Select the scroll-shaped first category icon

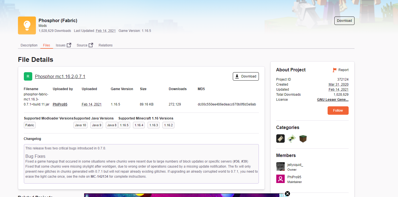280,139
